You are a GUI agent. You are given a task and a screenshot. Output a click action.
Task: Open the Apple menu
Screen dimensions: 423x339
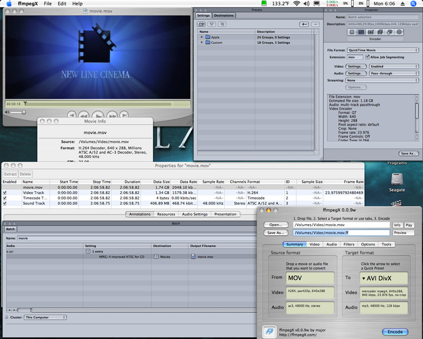coord(9,4)
